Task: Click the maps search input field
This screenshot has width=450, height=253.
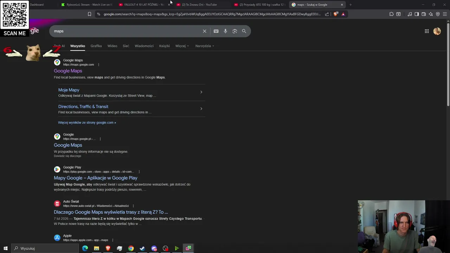Action: (x=127, y=31)
